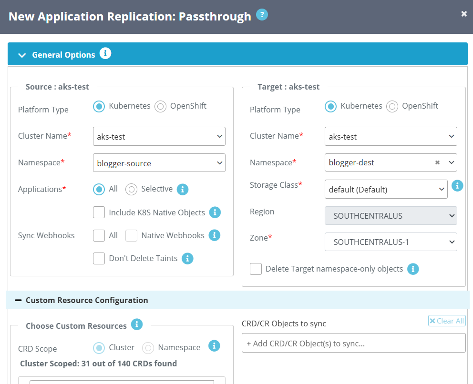Screen dimensions: 473x384
Task: Show info for Choose Custom Resources
Action: pos(137,324)
